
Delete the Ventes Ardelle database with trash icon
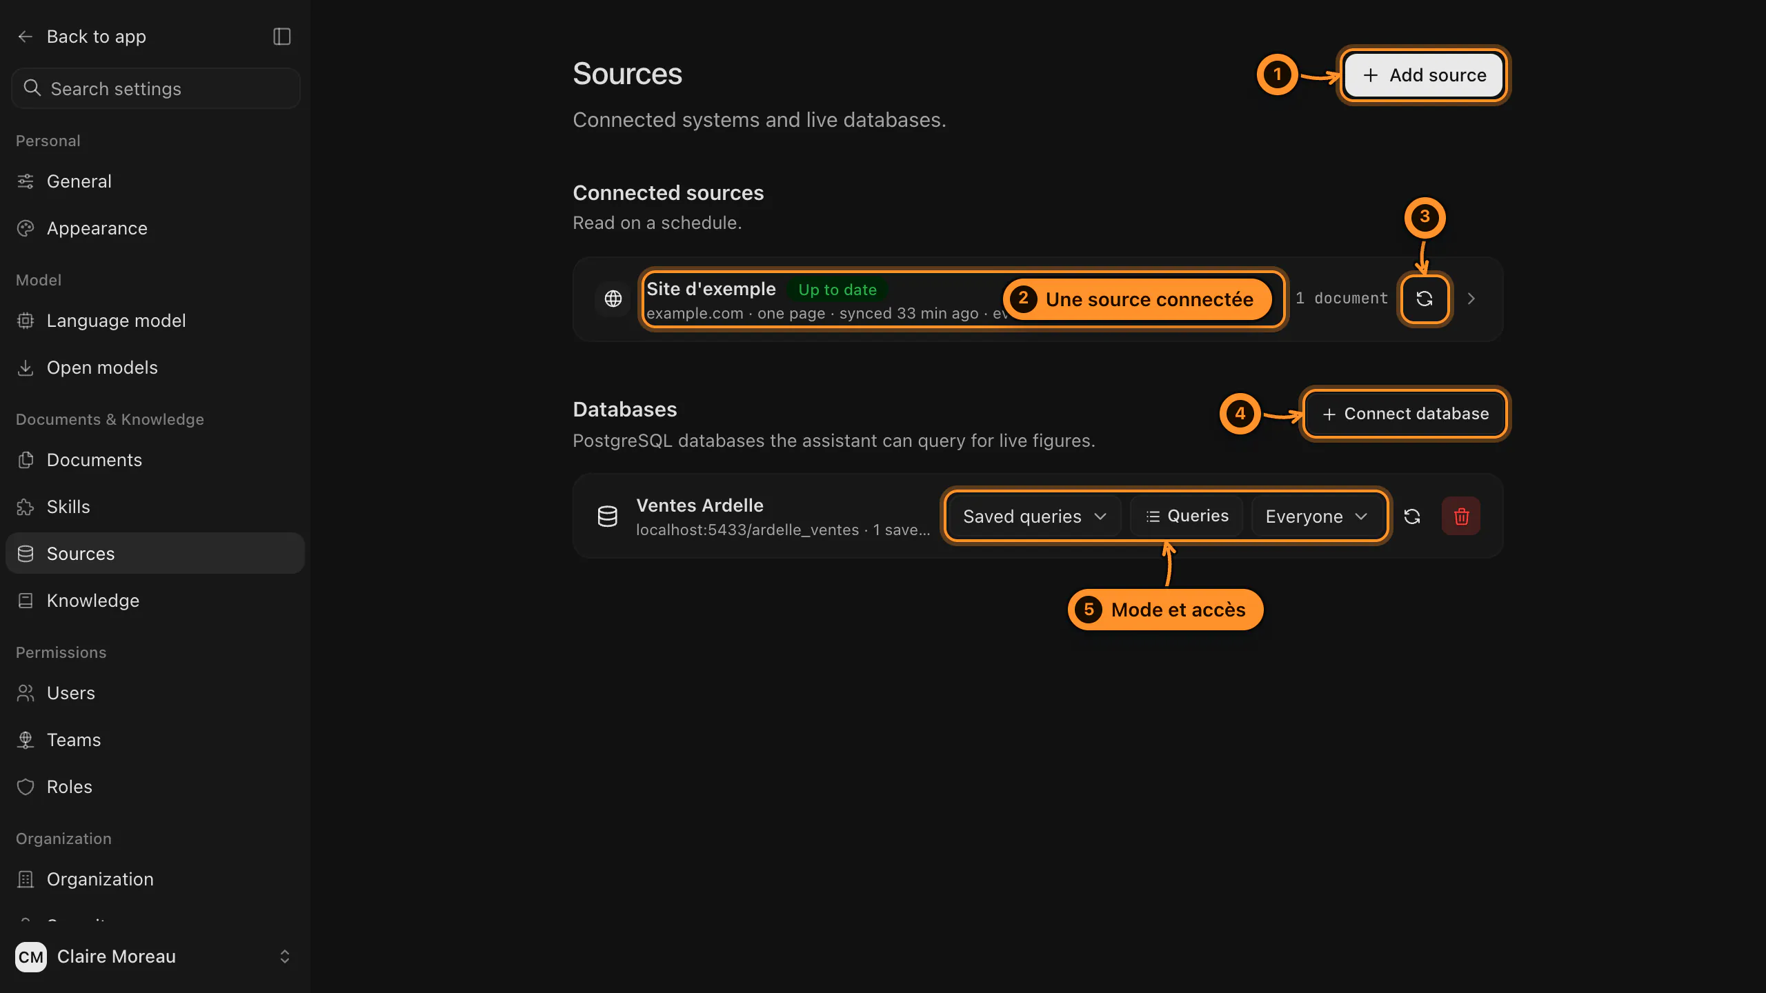(1461, 516)
